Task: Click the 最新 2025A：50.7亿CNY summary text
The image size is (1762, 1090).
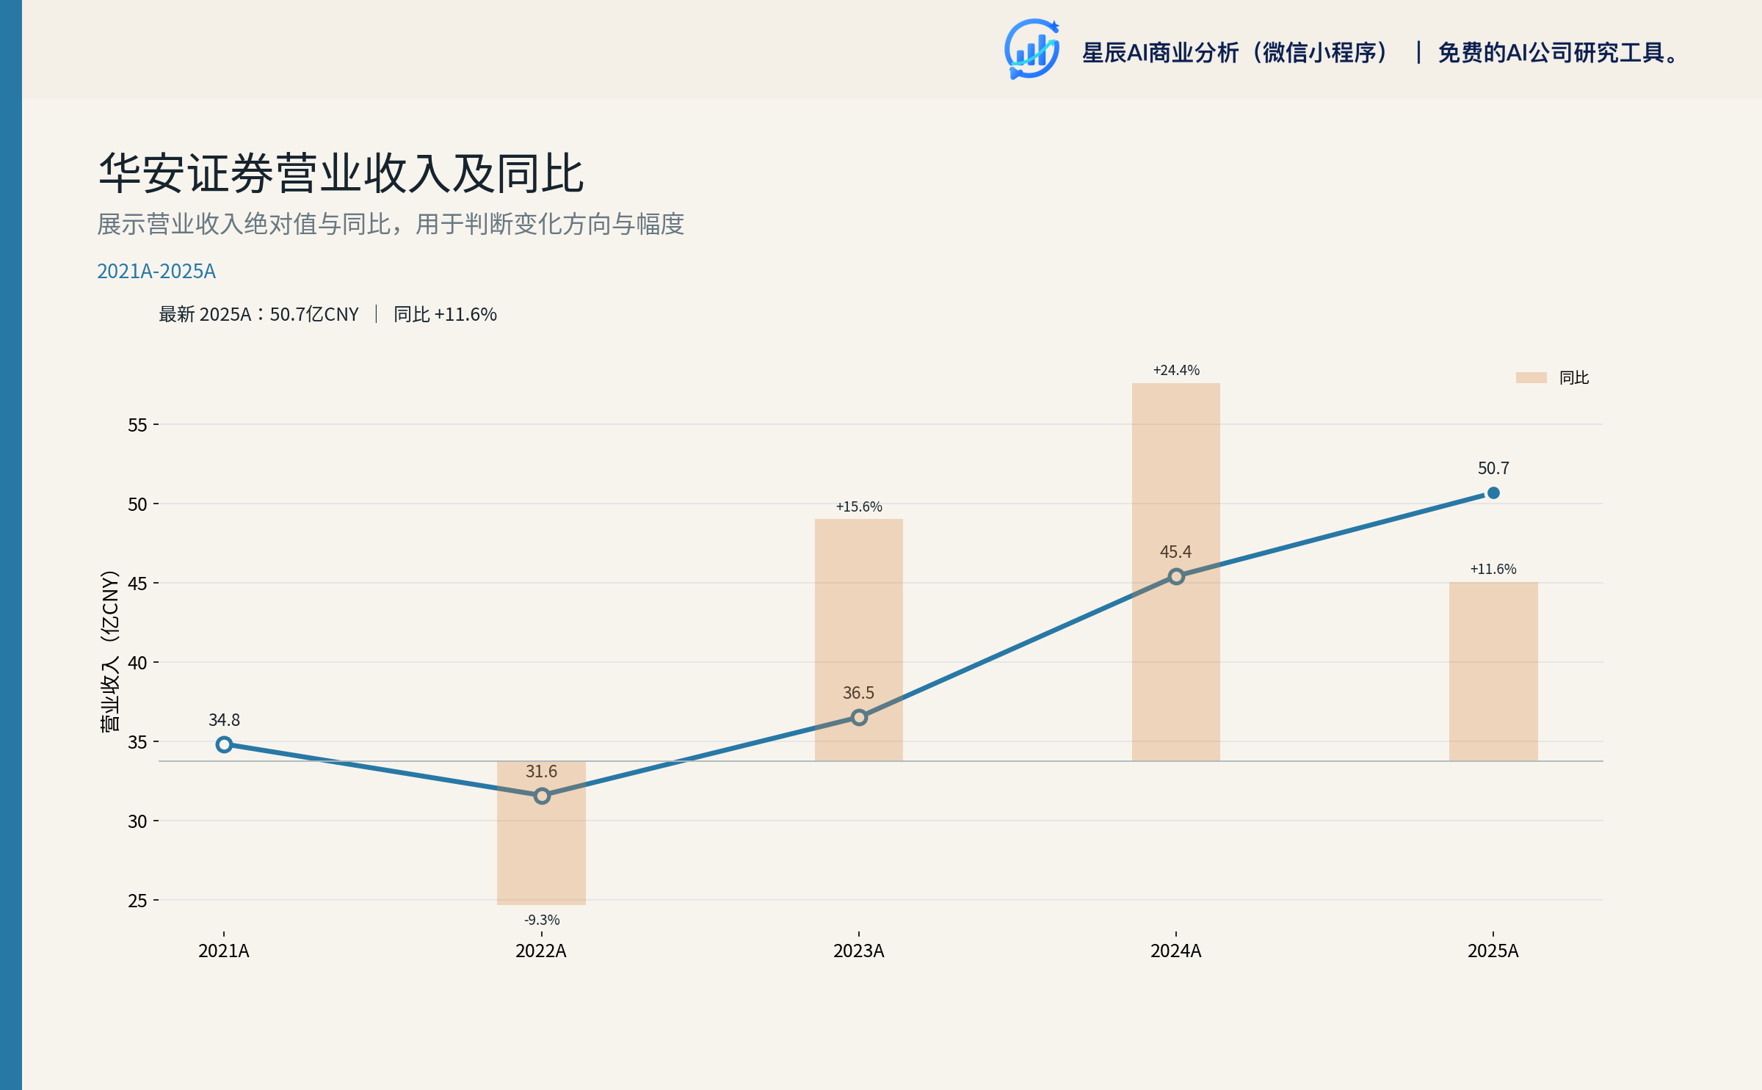Action: pyautogui.click(x=258, y=314)
